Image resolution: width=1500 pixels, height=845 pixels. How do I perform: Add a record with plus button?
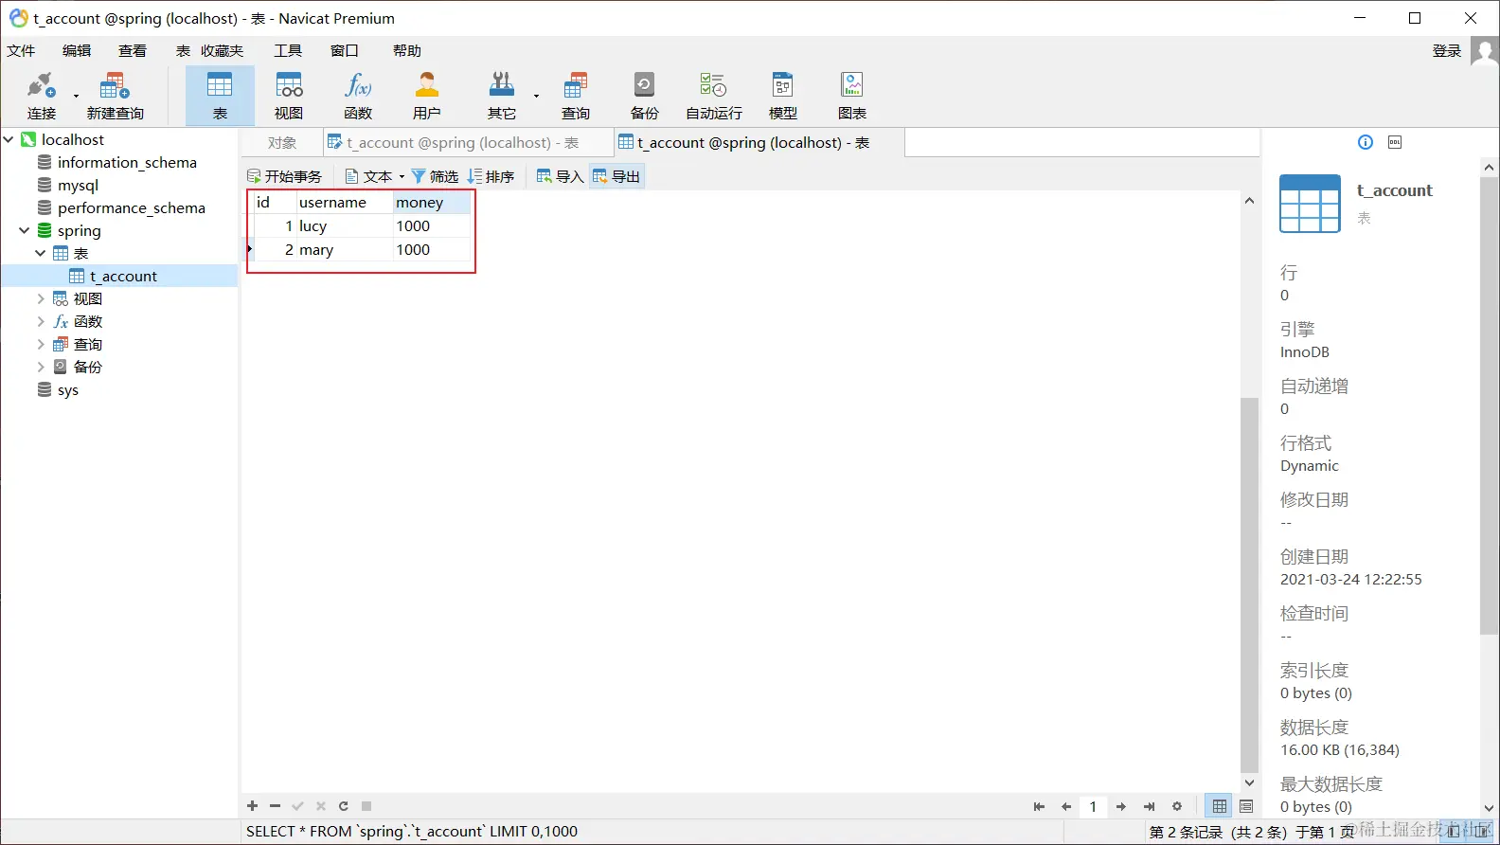(252, 806)
